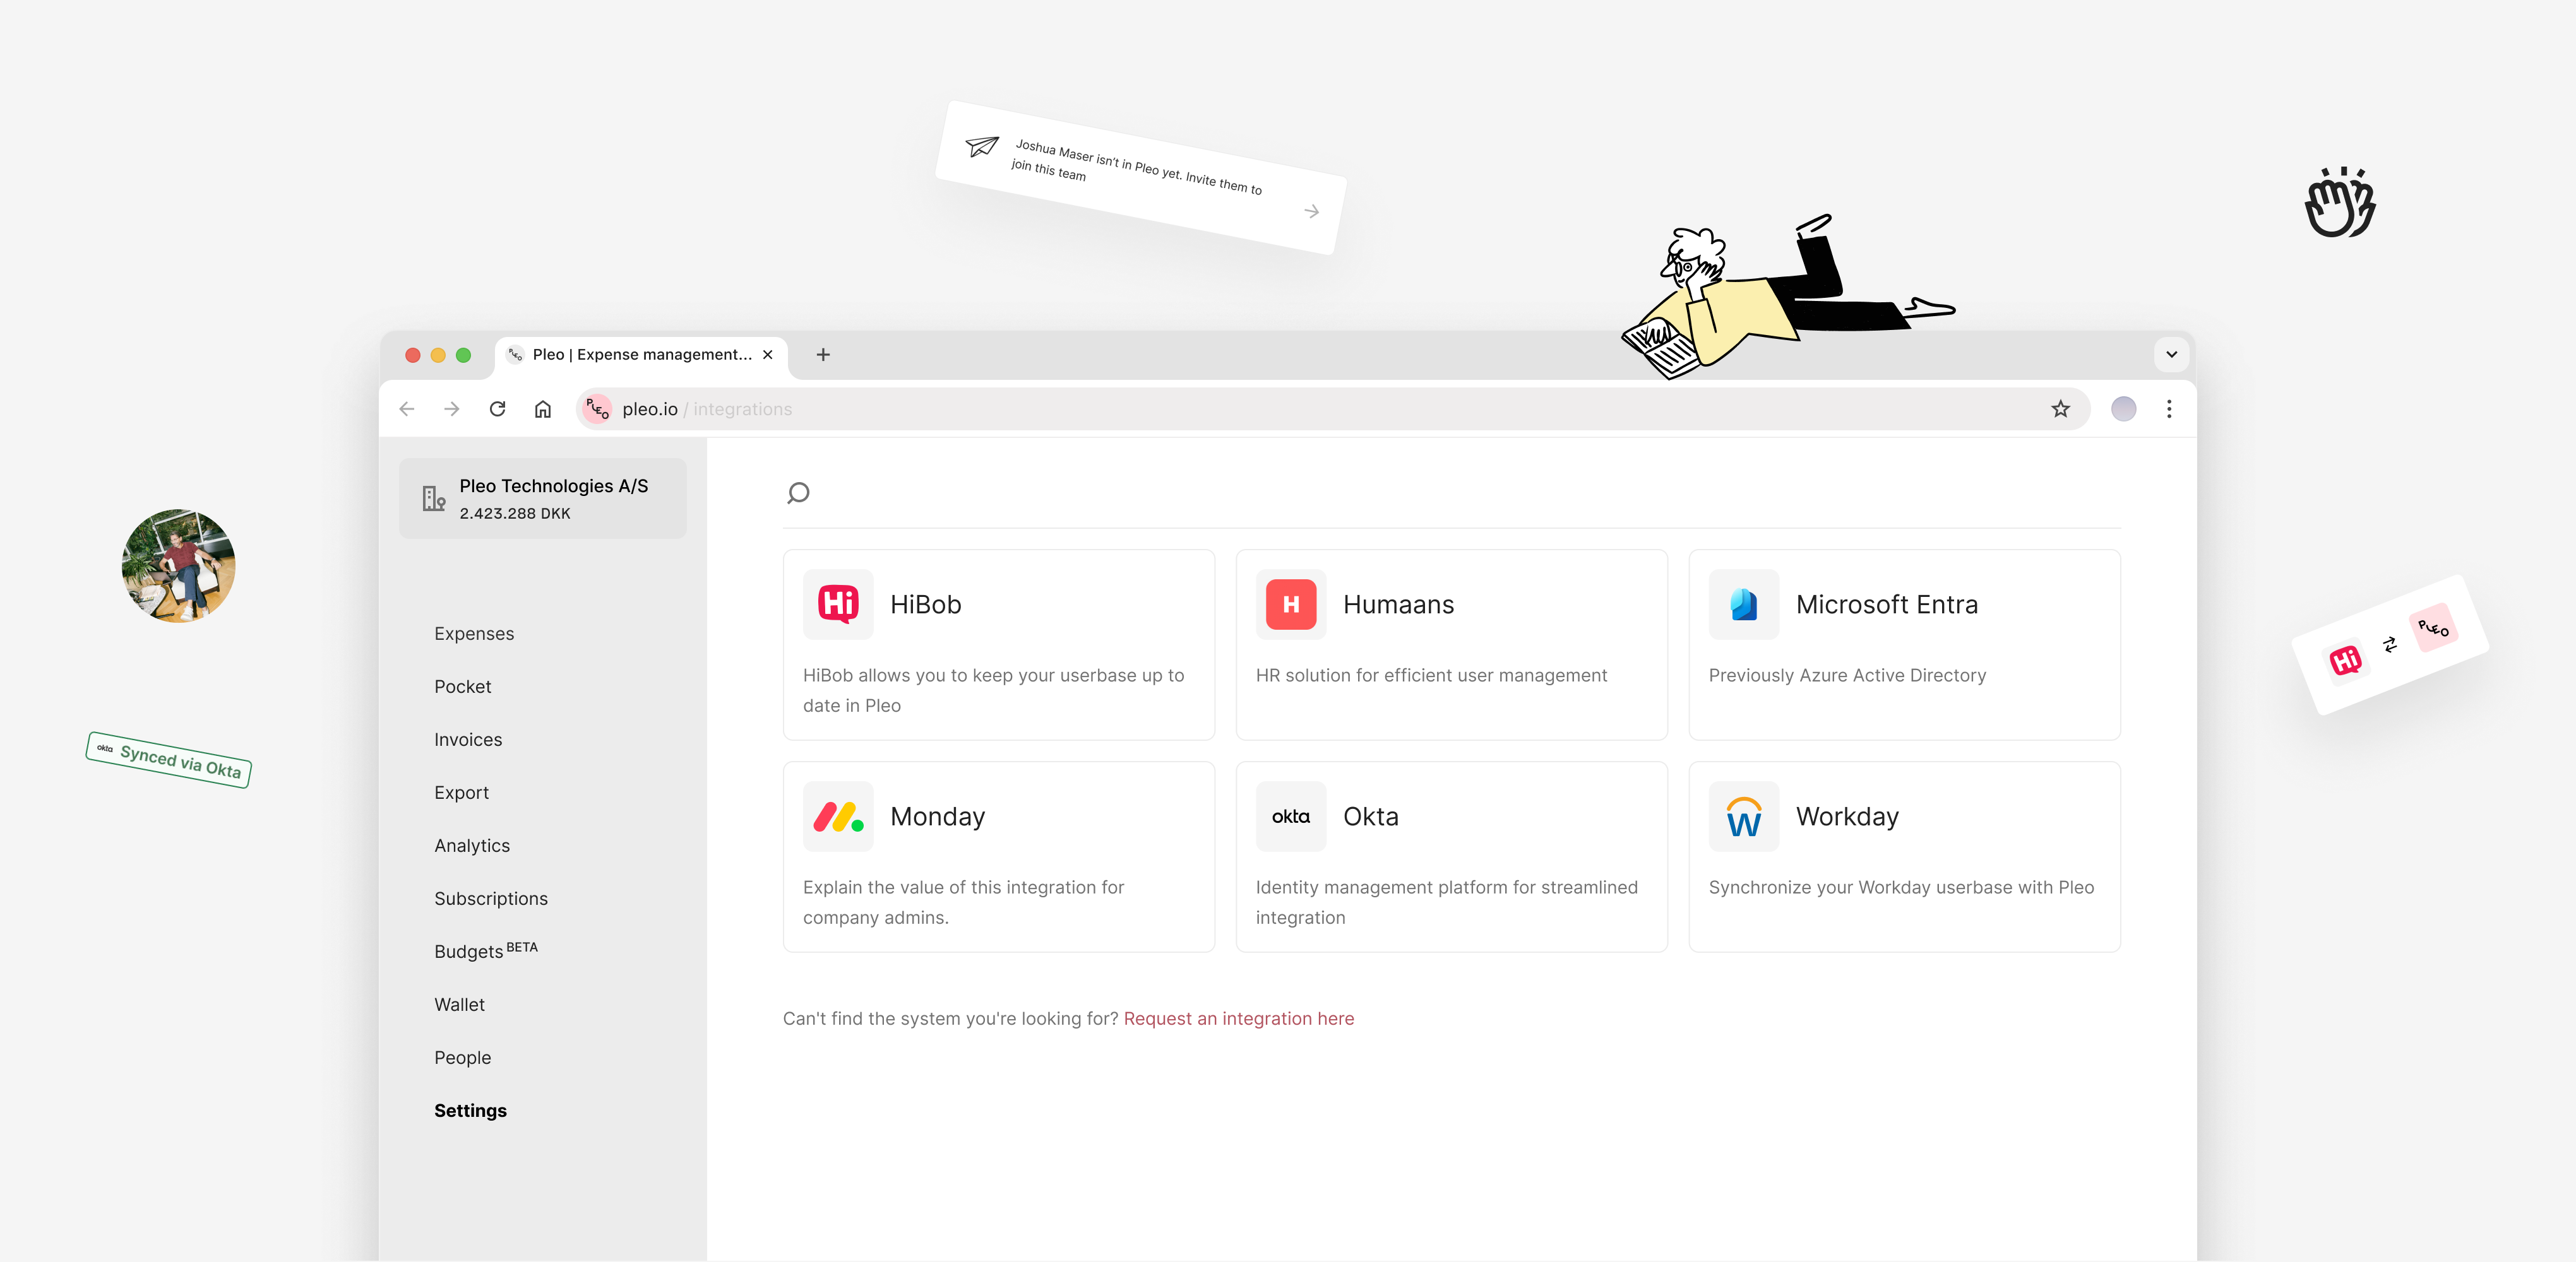Screen dimensions: 2576x1262
Task: Open Subscriptions in the sidebar
Action: click(x=491, y=899)
